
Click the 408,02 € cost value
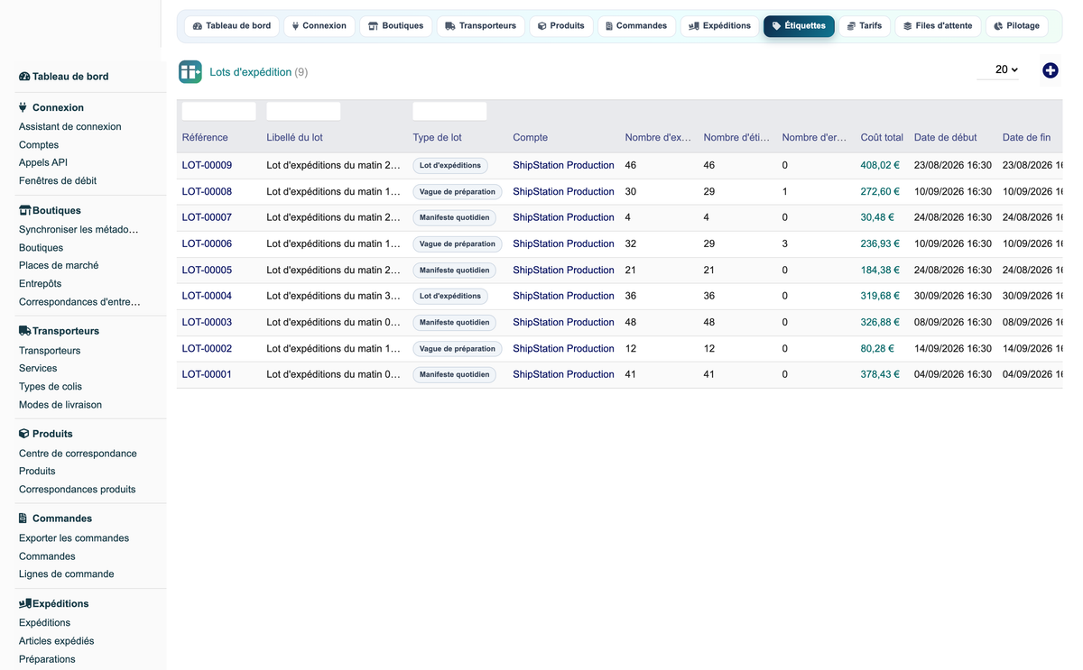(x=880, y=166)
